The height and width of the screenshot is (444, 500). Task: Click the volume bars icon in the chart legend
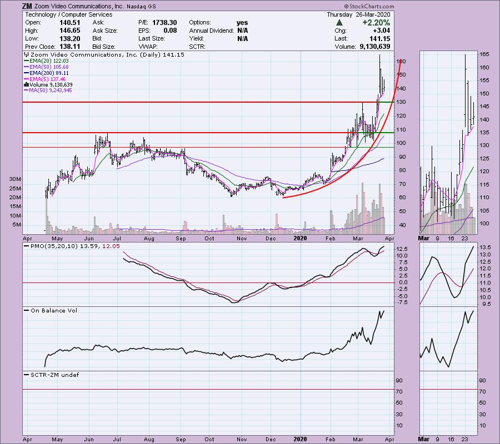coord(26,85)
